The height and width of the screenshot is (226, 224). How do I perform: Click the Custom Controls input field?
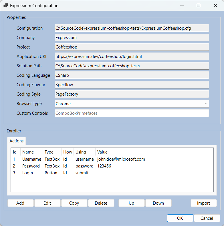[x=132, y=113]
